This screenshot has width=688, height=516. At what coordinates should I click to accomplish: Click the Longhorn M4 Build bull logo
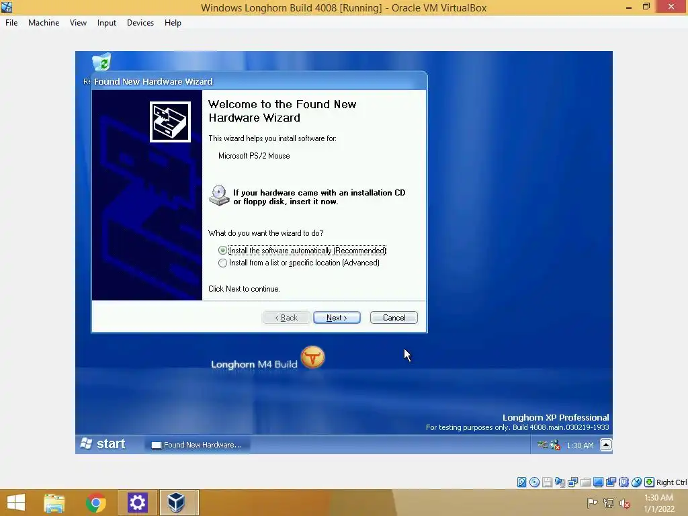pos(313,357)
